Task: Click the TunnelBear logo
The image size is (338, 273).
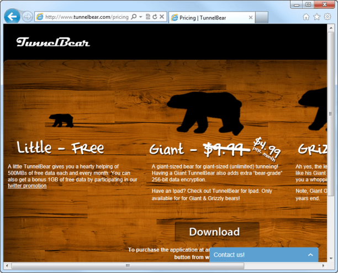Action: (x=53, y=42)
